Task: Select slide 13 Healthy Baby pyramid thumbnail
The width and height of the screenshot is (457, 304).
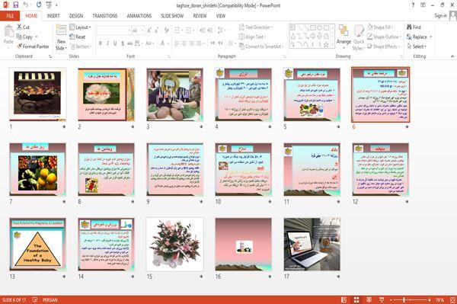Action: pos(37,245)
